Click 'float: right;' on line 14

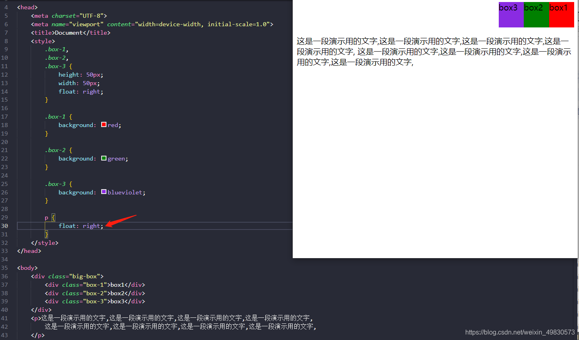pyautogui.click(x=81, y=92)
